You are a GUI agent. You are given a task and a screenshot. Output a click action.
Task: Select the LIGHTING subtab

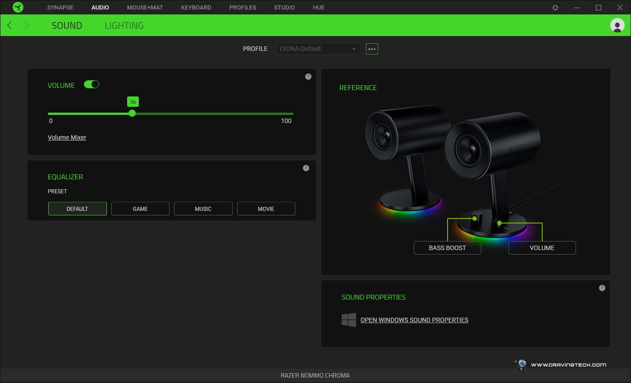(124, 26)
